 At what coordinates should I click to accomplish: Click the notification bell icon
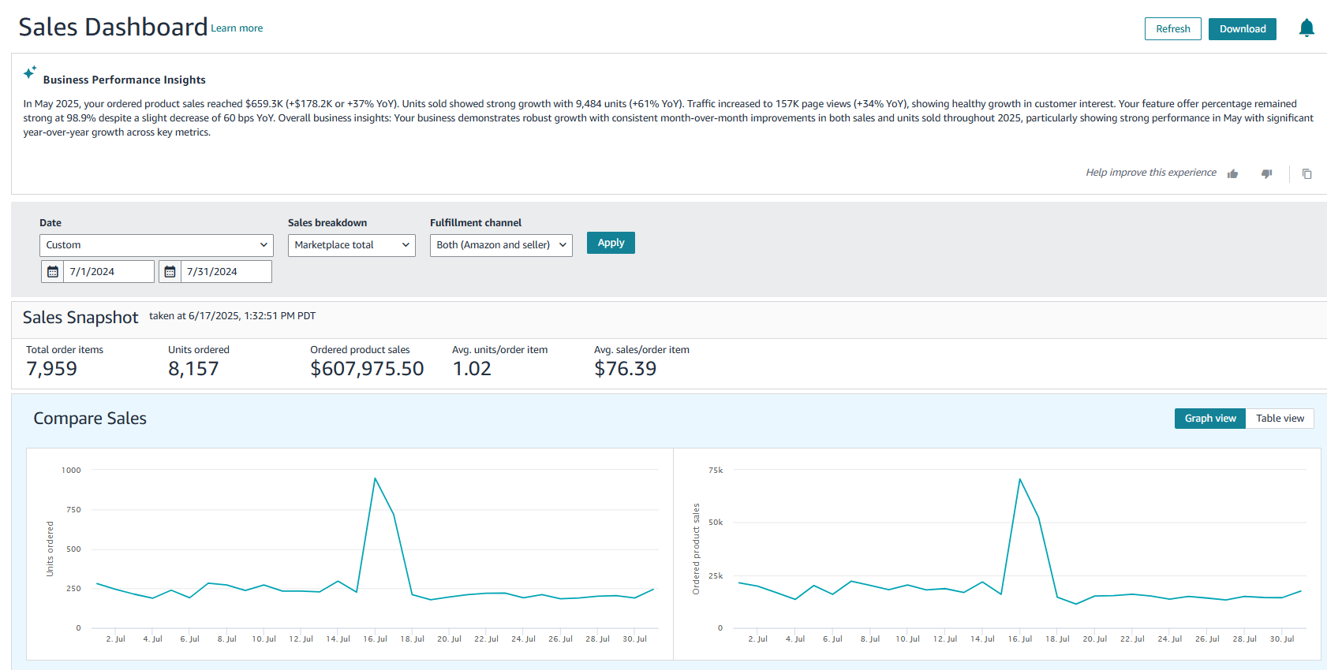point(1306,28)
